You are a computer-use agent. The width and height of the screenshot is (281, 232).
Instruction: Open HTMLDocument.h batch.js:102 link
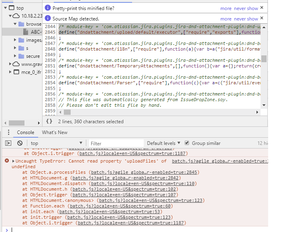124,189
